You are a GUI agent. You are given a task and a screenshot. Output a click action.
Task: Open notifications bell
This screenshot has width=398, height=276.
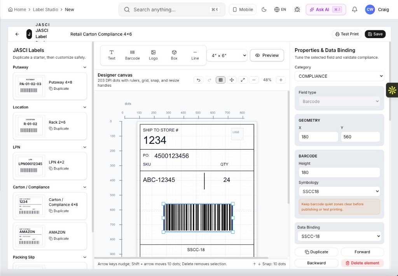point(354,10)
